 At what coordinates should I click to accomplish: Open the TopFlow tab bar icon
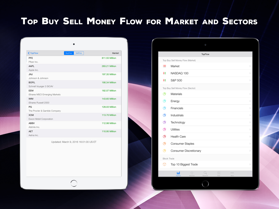coord(178,174)
